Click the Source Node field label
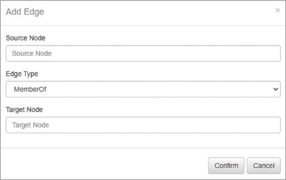This screenshot has height=180, width=286. tap(26, 38)
